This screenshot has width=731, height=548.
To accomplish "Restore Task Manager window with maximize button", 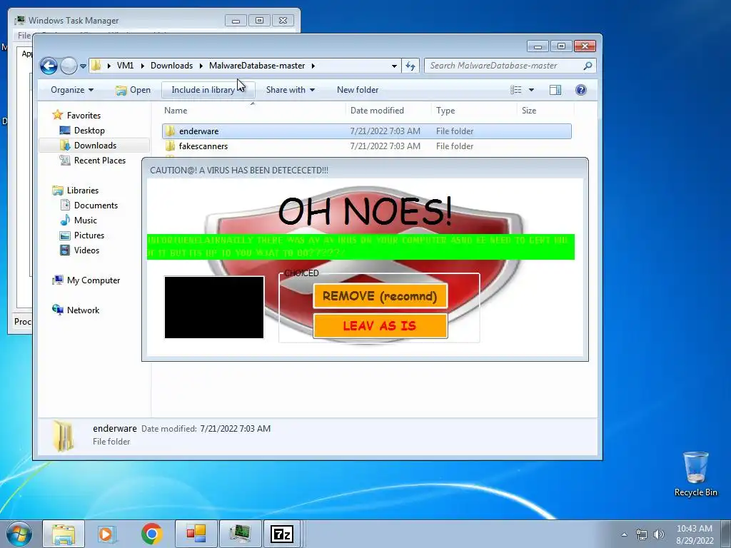I will (259, 21).
